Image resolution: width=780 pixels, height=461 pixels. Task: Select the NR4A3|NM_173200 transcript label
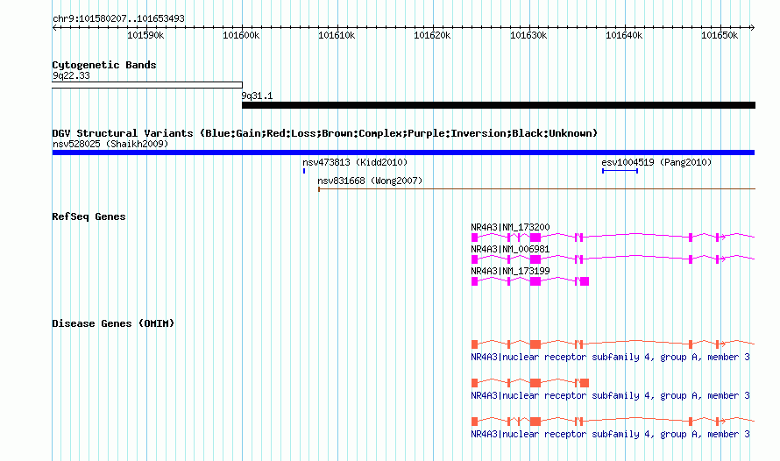click(x=510, y=227)
